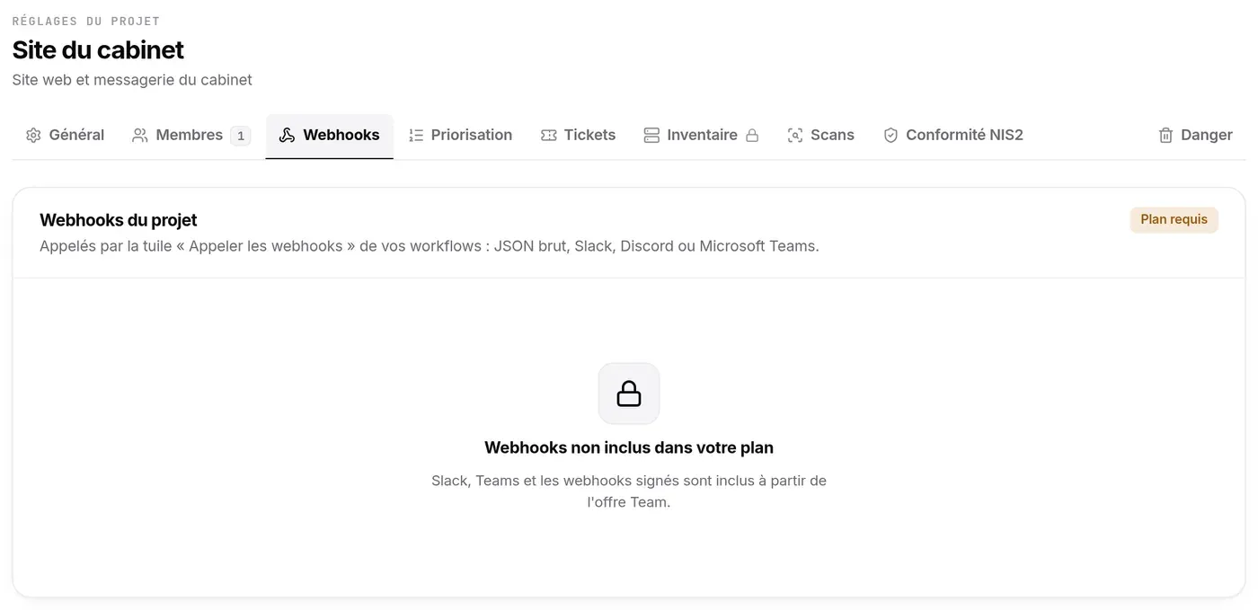The image size is (1258, 610).
Task: Click the trash icon beside Danger
Action: coord(1165,136)
